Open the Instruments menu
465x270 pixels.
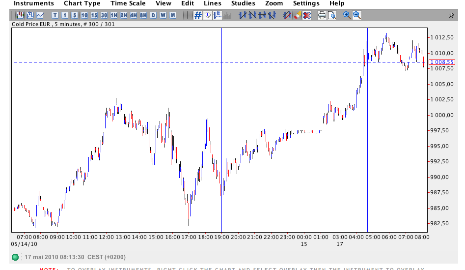click(33, 3)
